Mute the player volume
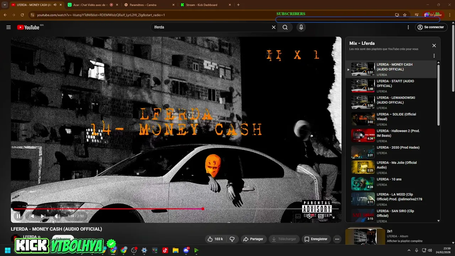Image resolution: width=455 pixels, height=256 pixels. pos(57,216)
